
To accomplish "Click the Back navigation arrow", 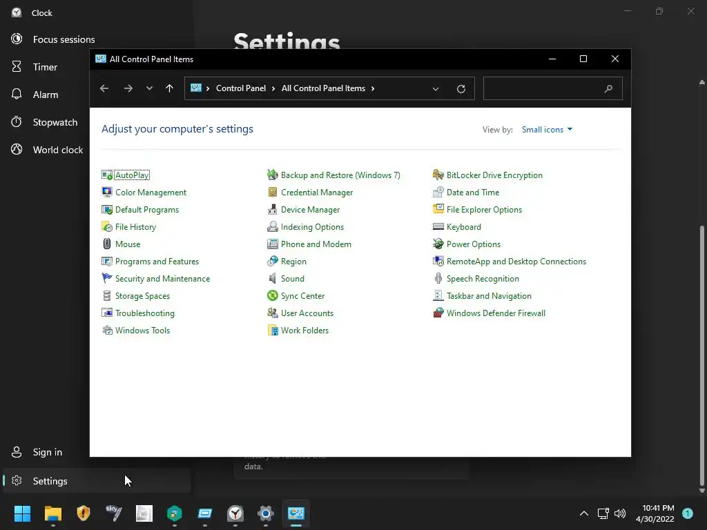I will pyautogui.click(x=104, y=88).
